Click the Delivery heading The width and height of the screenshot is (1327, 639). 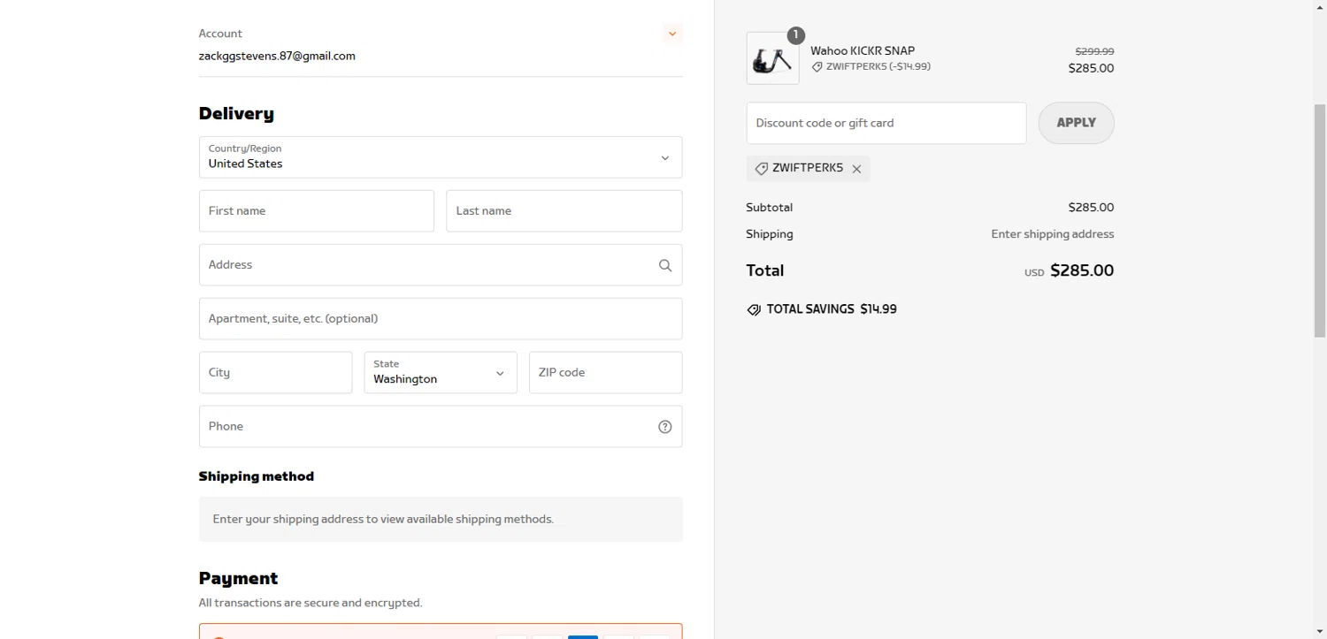(236, 113)
